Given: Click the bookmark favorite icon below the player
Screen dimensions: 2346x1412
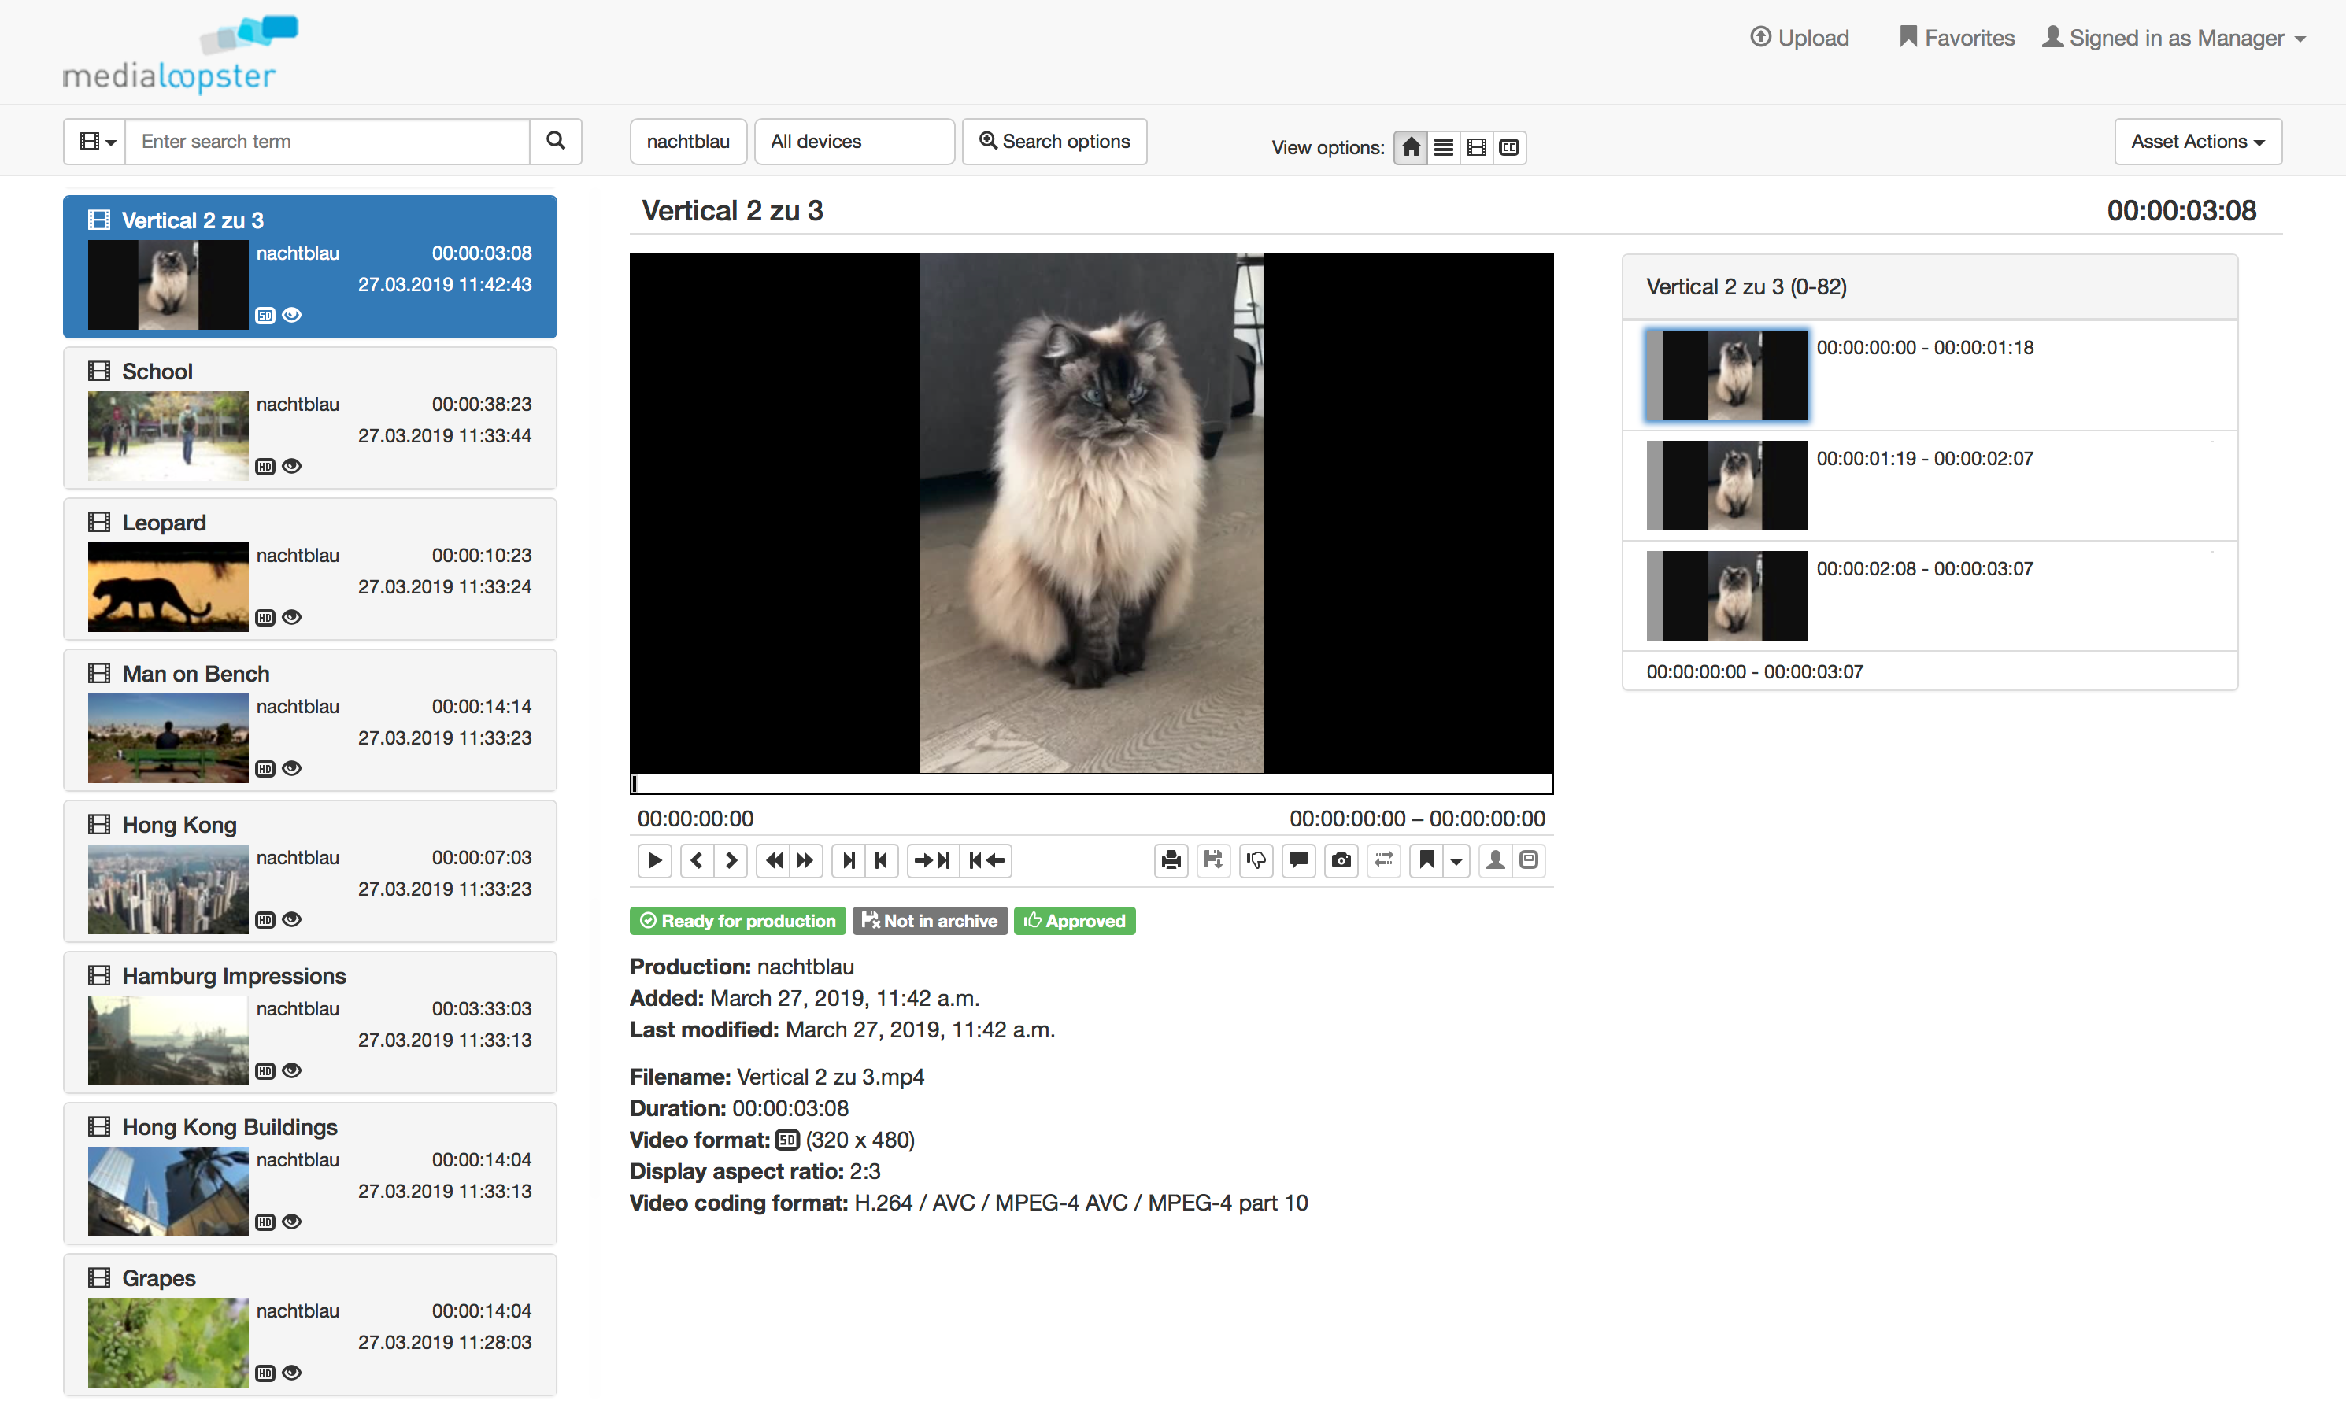Looking at the screenshot, I should pyautogui.click(x=1426, y=861).
